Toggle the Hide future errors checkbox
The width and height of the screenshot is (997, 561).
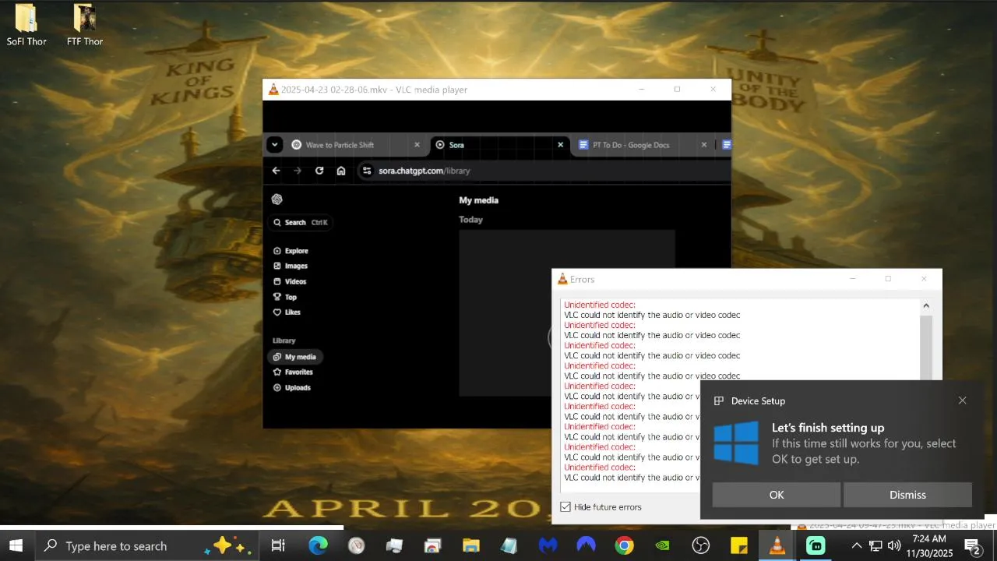pos(565,507)
